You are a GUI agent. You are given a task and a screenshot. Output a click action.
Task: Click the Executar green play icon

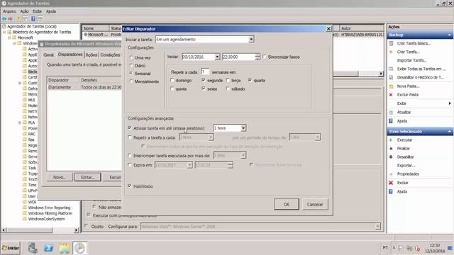(x=391, y=140)
